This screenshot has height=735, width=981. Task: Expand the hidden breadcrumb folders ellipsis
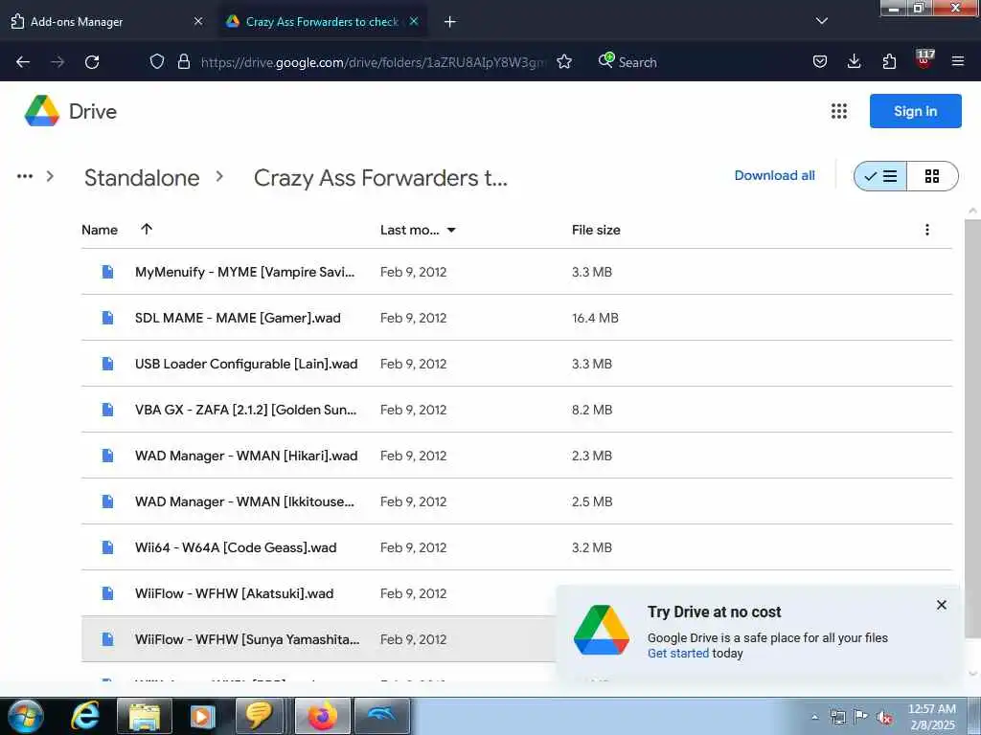tap(24, 176)
